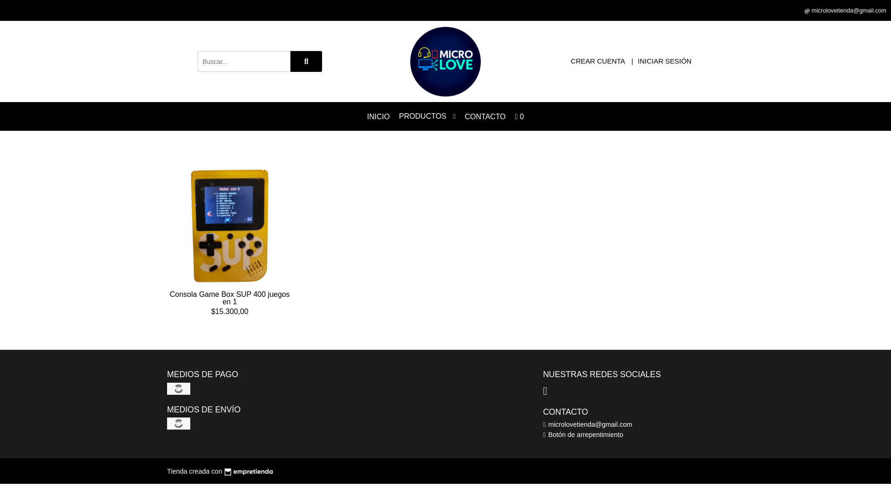
Task: Click the payment method logo under Medios de Pago
Action: coord(179,389)
